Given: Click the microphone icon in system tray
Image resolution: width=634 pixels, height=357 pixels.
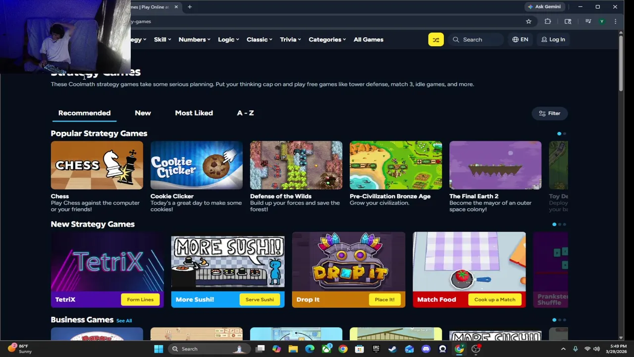Looking at the screenshot, I should 575,349.
